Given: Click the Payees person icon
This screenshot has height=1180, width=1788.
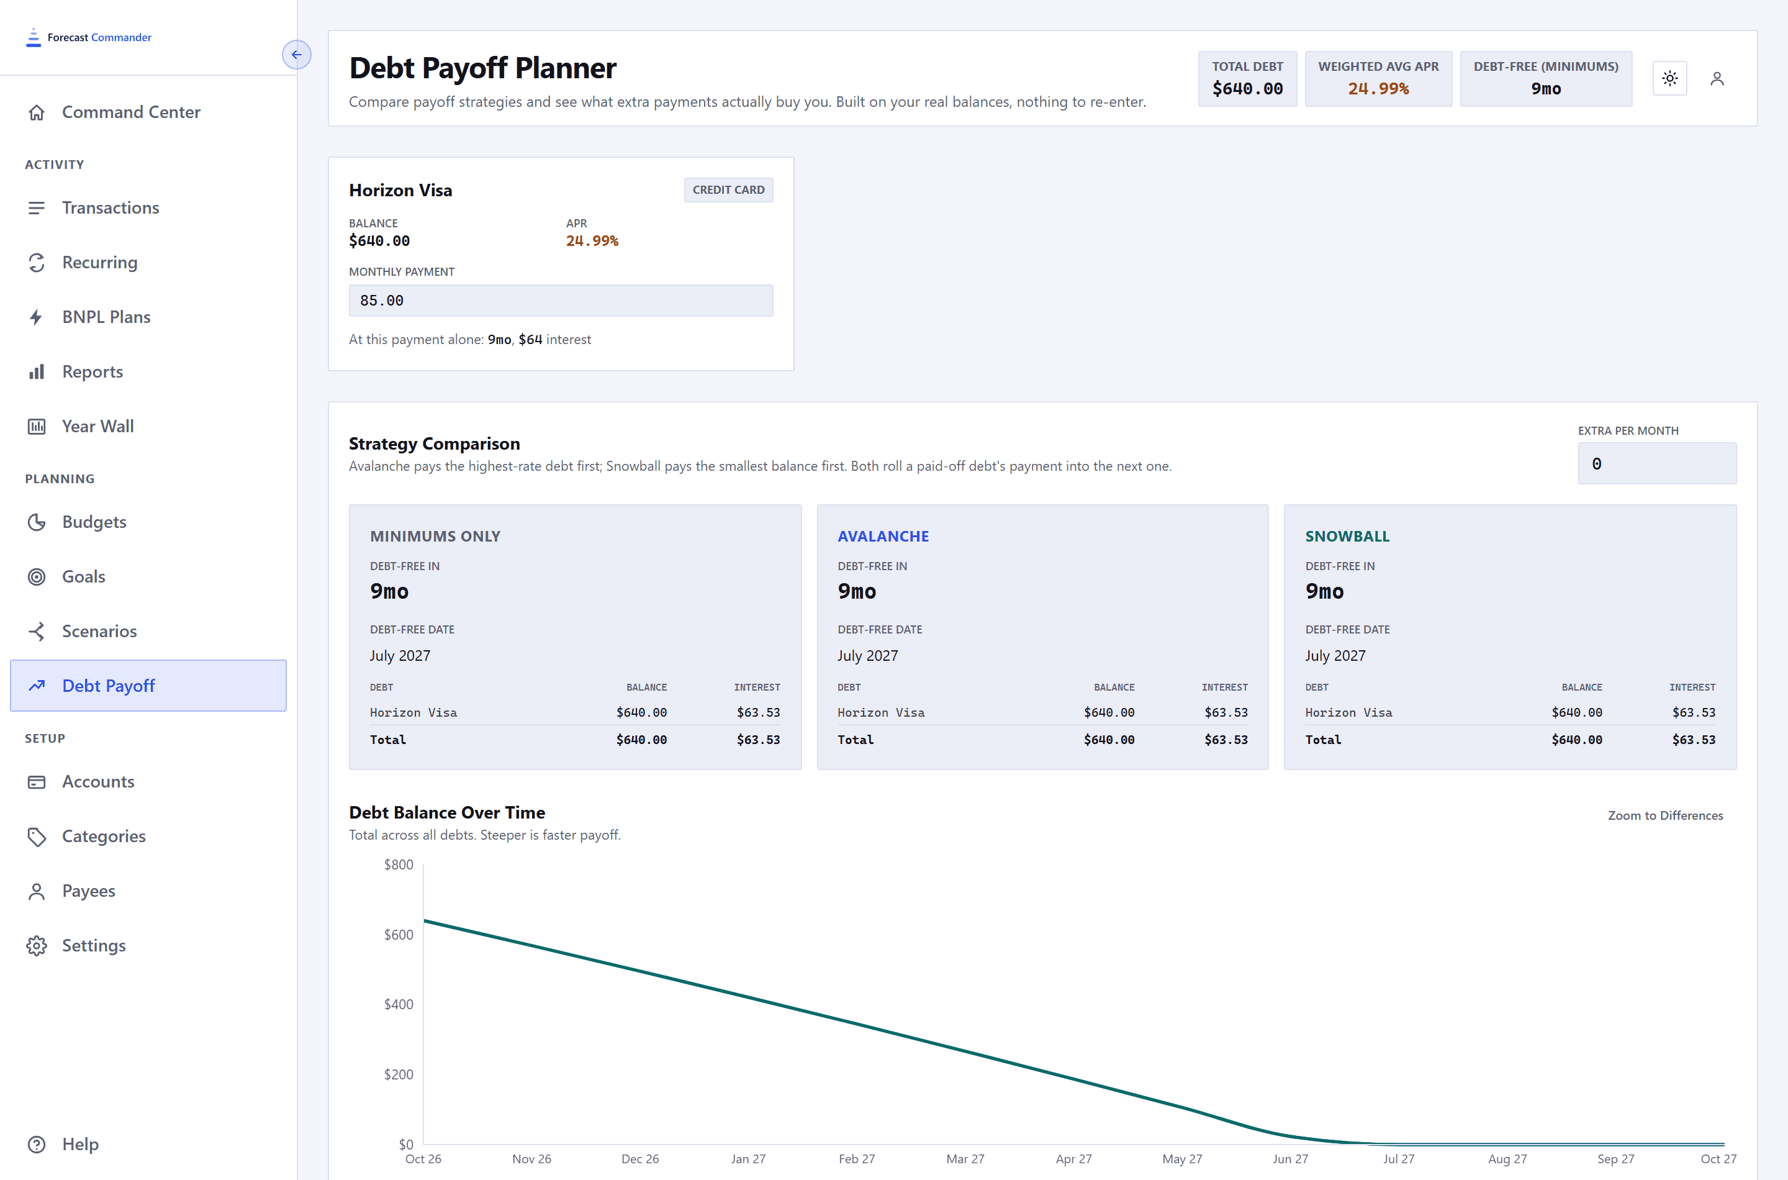Looking at the screenshot, I should pos(36,891).
